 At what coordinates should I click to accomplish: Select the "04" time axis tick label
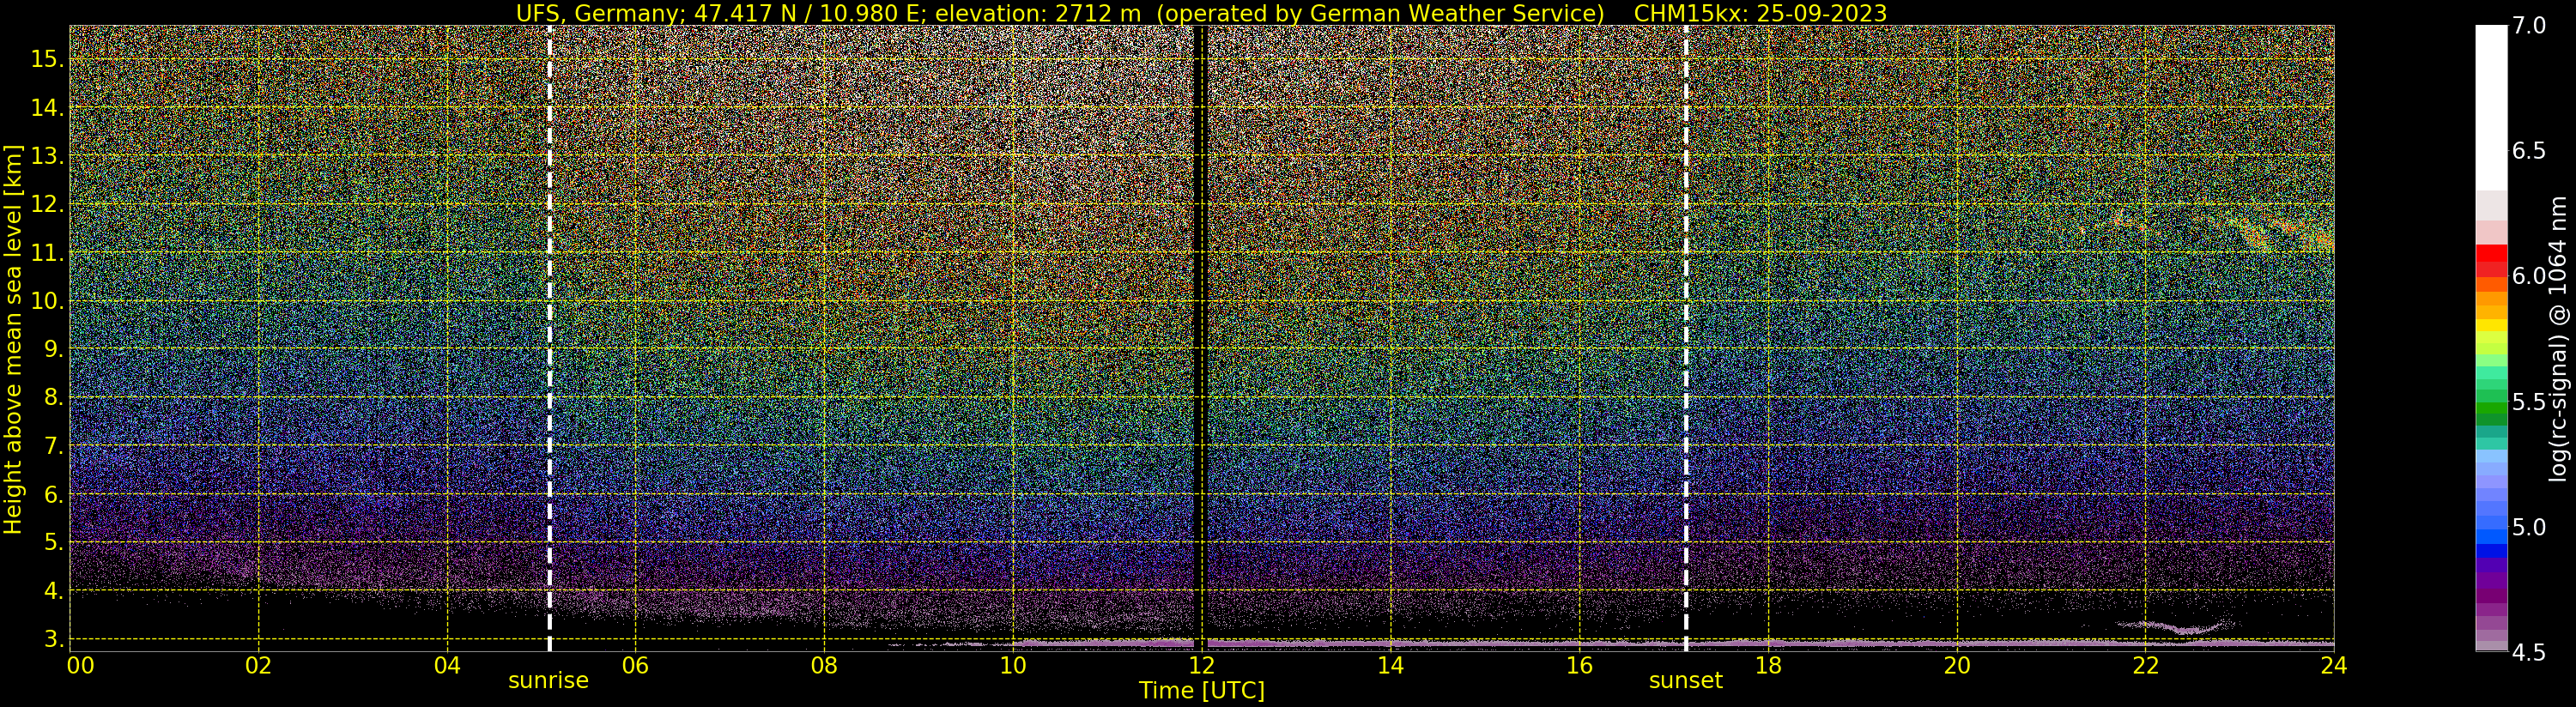point(447,666)
